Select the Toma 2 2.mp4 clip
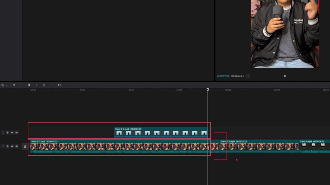330x185 pixels. 161,132
